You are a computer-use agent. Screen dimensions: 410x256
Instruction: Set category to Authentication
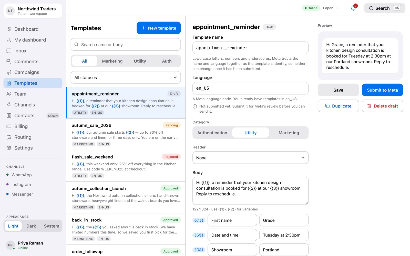212,133
